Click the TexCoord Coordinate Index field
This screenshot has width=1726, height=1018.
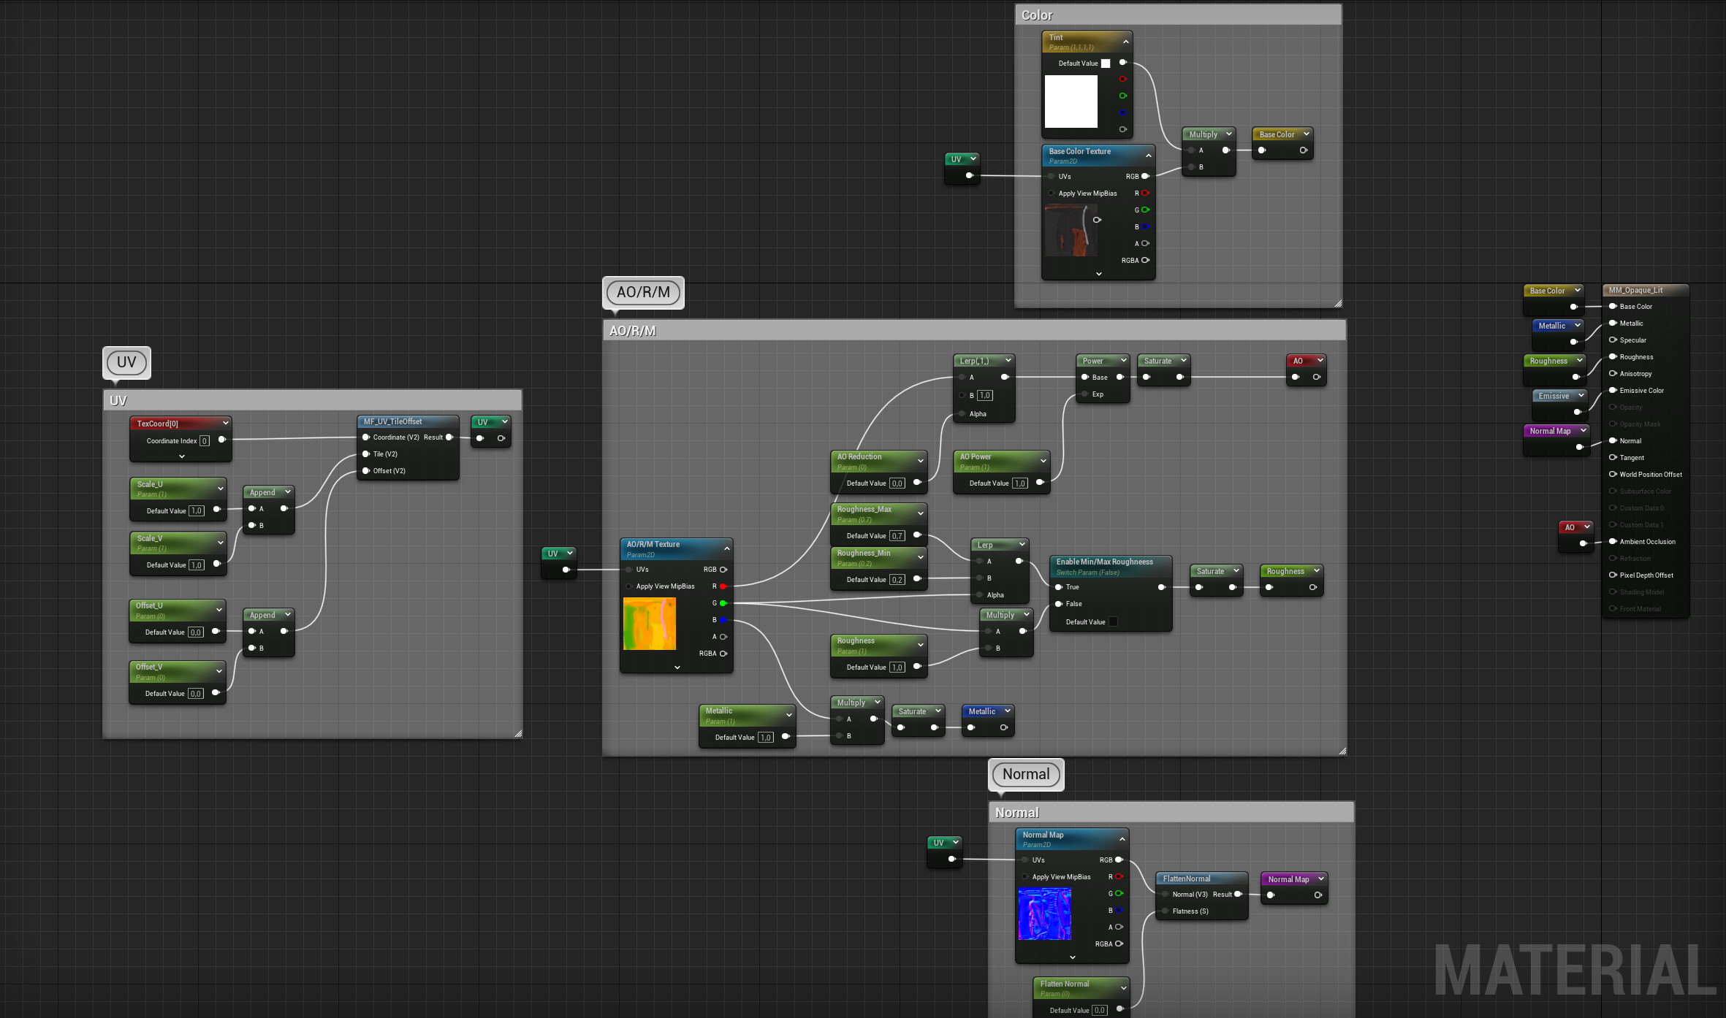pos(205,441)
